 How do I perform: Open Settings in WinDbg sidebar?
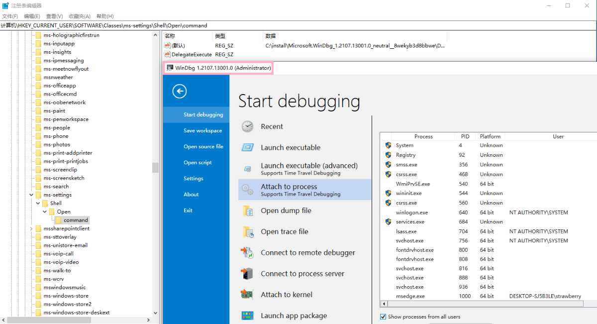click(x=196, y=178)
